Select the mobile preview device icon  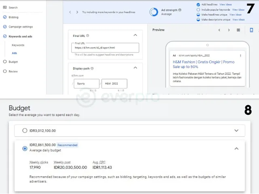click(251, 30)
